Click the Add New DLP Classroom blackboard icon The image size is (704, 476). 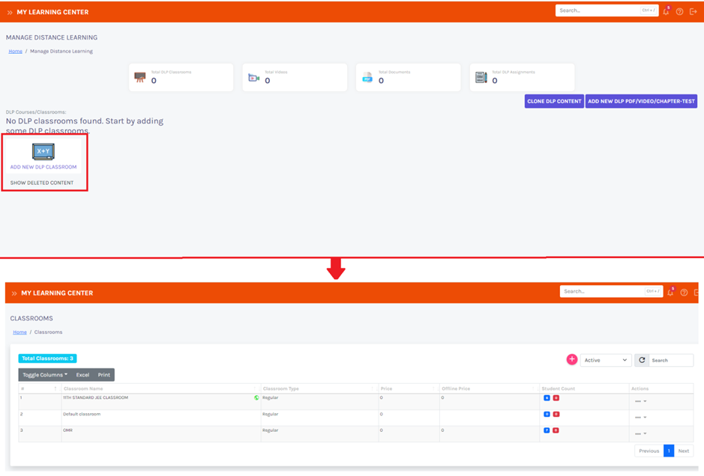[43, 152]
